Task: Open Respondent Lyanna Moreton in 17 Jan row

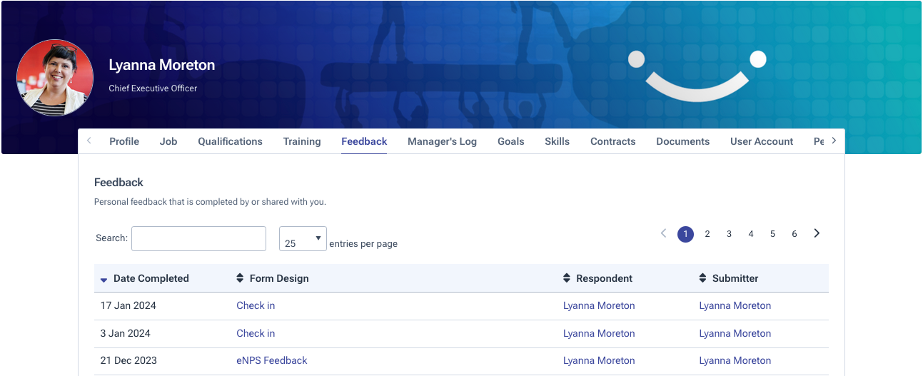Action: coord(599,305)
